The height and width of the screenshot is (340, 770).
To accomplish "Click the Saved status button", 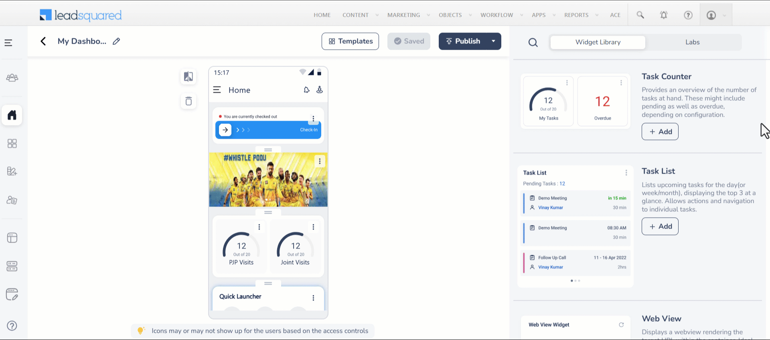I will click(409, 41).
